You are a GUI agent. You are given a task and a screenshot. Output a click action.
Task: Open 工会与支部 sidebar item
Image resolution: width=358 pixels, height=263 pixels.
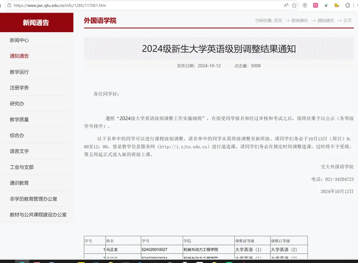(x=22, y=167)
